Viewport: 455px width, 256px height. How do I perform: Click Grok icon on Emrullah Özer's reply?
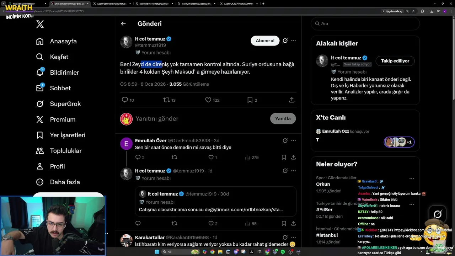coord(285,140)
